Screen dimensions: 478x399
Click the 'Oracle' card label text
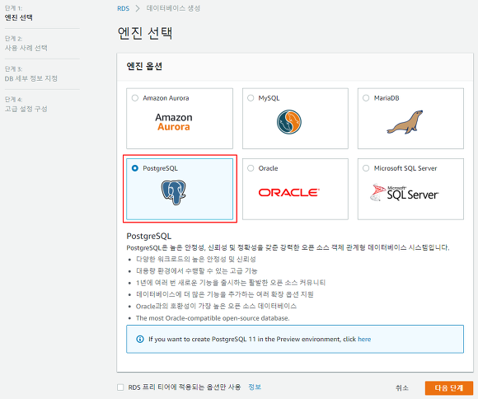268,168
